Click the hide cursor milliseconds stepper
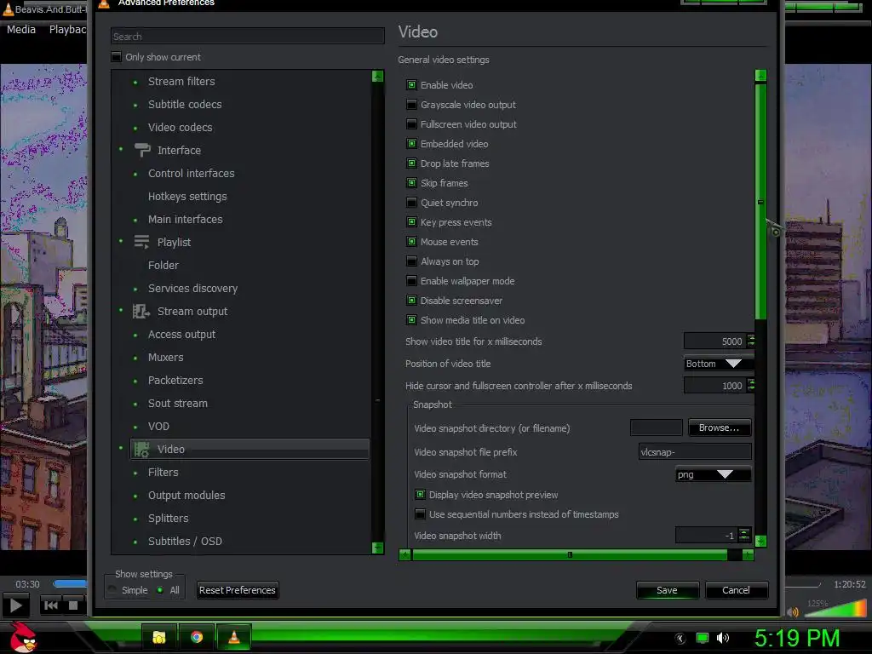Viewport: 872px width, 654px height. [x=751, y=385]
